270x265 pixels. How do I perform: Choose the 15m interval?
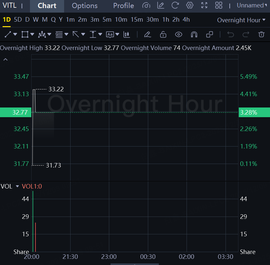click(x=137, y=20)
